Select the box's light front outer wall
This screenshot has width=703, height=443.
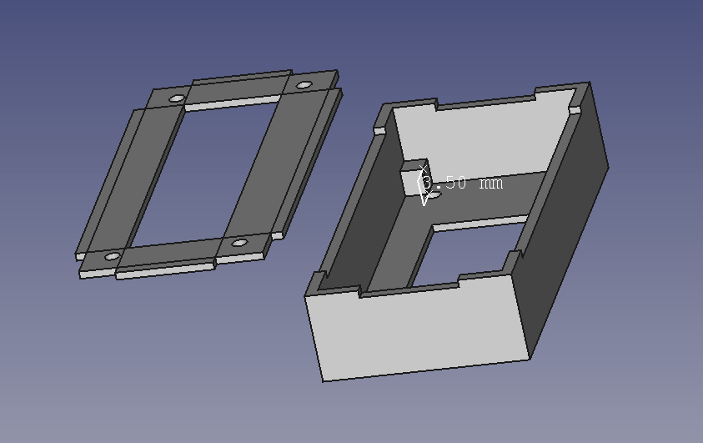(x=417, y=327)
